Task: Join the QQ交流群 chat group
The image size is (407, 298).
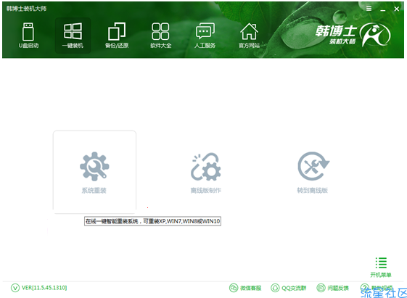Action: tap(289, 288)
